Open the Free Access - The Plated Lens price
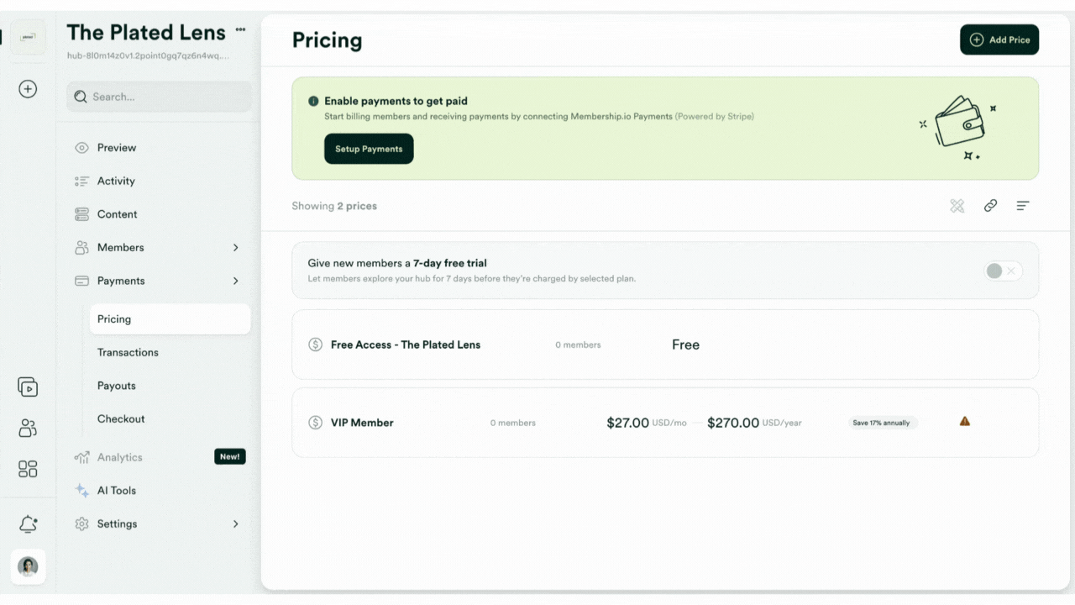The image size is (1075, 605). [x=665, y=345]
